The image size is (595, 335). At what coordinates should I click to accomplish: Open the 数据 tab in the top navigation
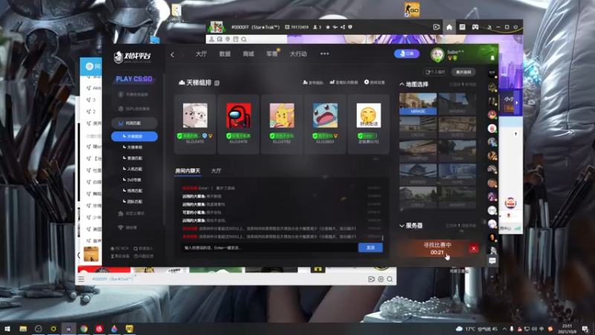[225, 54]
